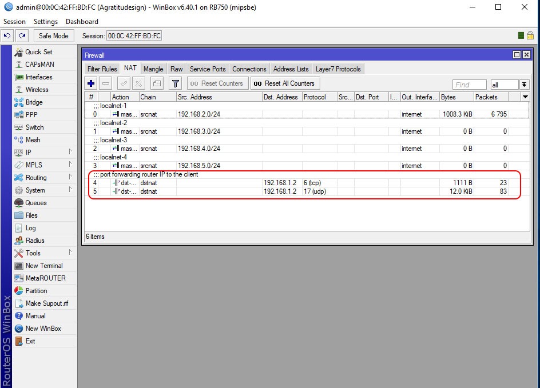Sort by Src. Address column header
This screenshot has width=540, height=388.
pyautogui.click(x=219, y=97)
